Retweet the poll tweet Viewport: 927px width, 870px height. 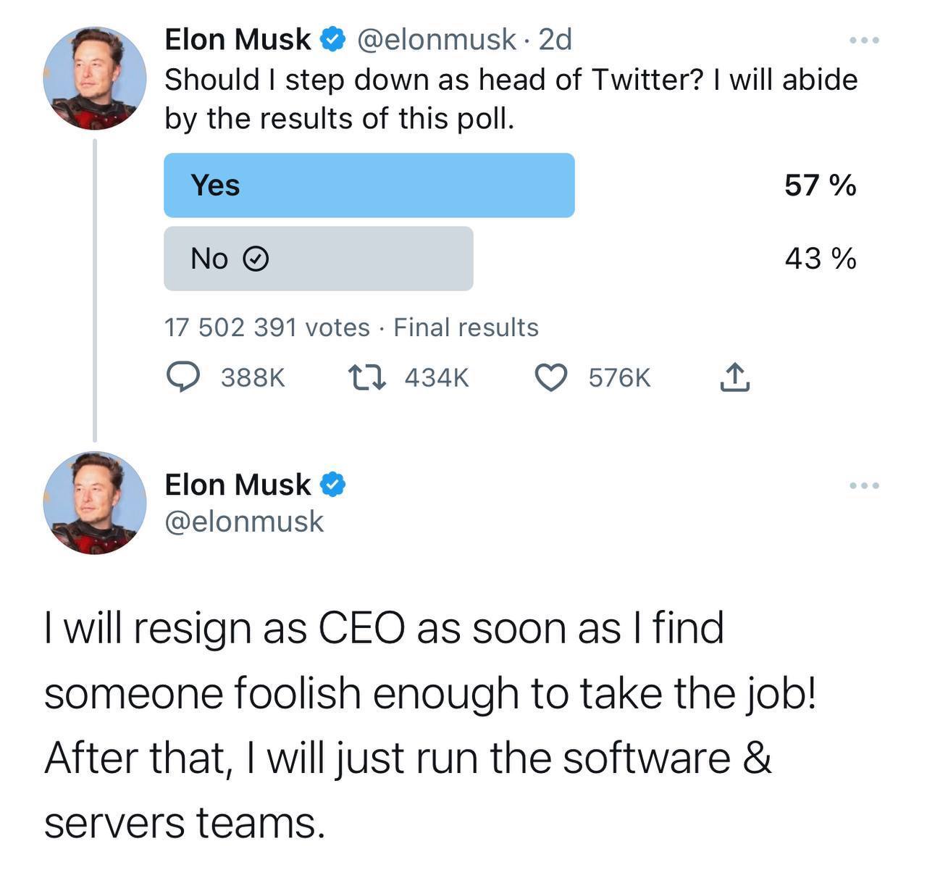[x=367, y=377]
